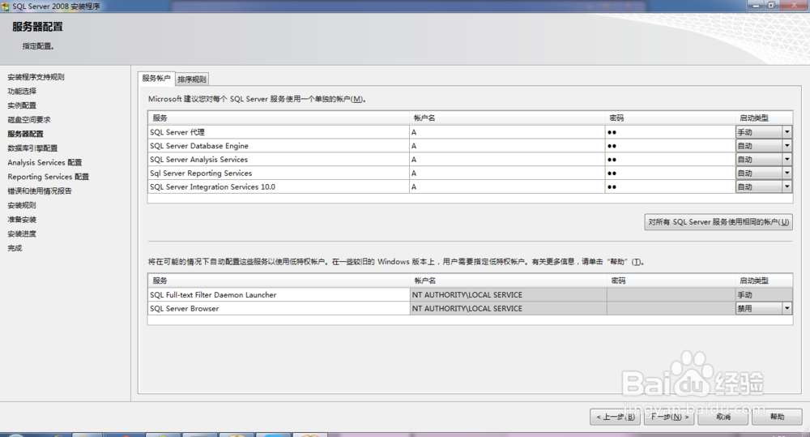The image size is (810, 437).
Task: Click the Reporting Services 配置 sidebar step
Action: point(48,177)
